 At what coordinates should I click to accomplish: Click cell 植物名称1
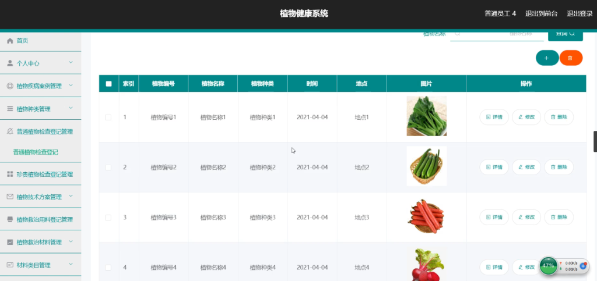(213, 118)
